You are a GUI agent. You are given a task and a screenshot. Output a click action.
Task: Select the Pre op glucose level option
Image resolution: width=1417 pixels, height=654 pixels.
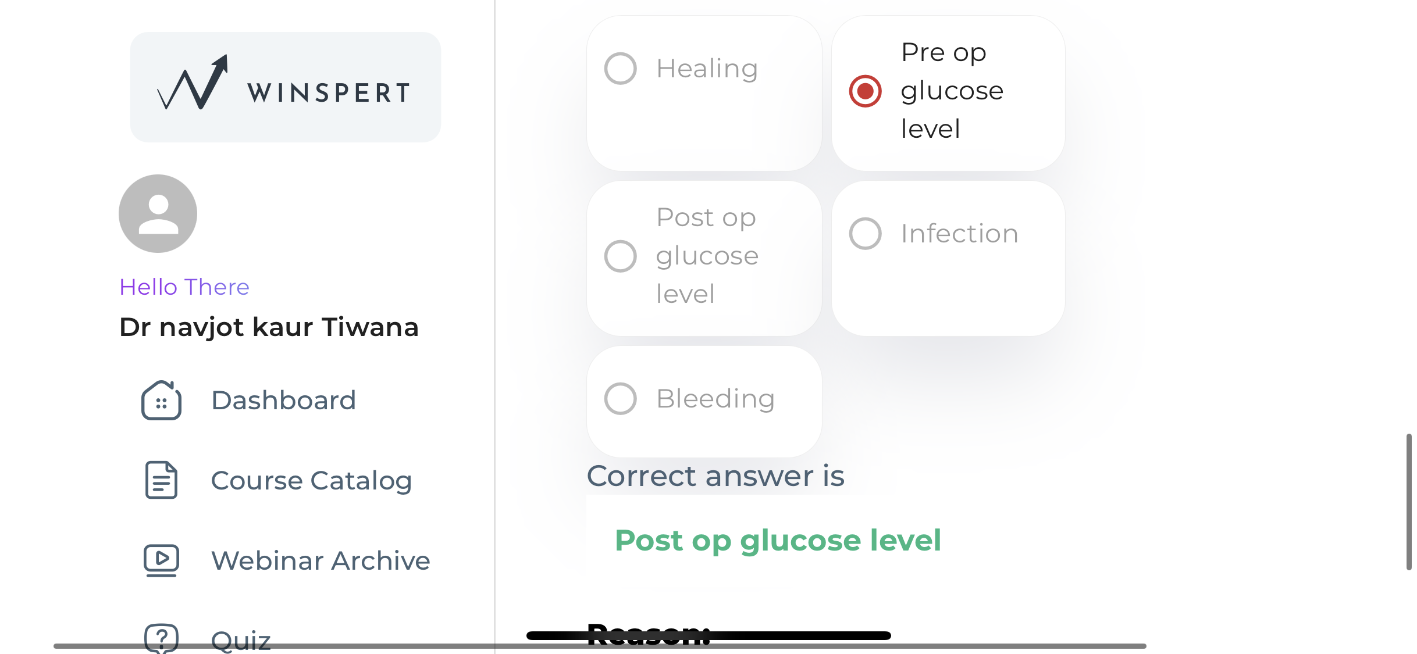coord(866,91)
